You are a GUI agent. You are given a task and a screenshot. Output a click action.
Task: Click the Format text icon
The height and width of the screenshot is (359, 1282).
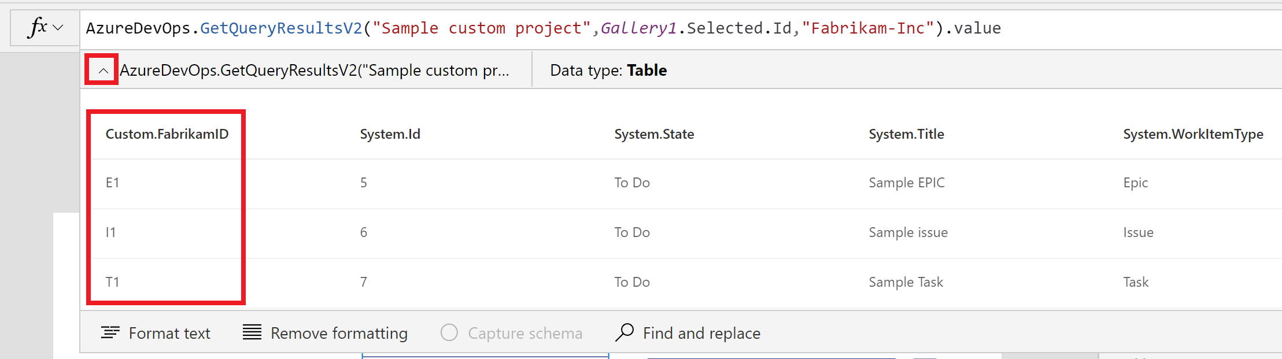coord(110,332)
